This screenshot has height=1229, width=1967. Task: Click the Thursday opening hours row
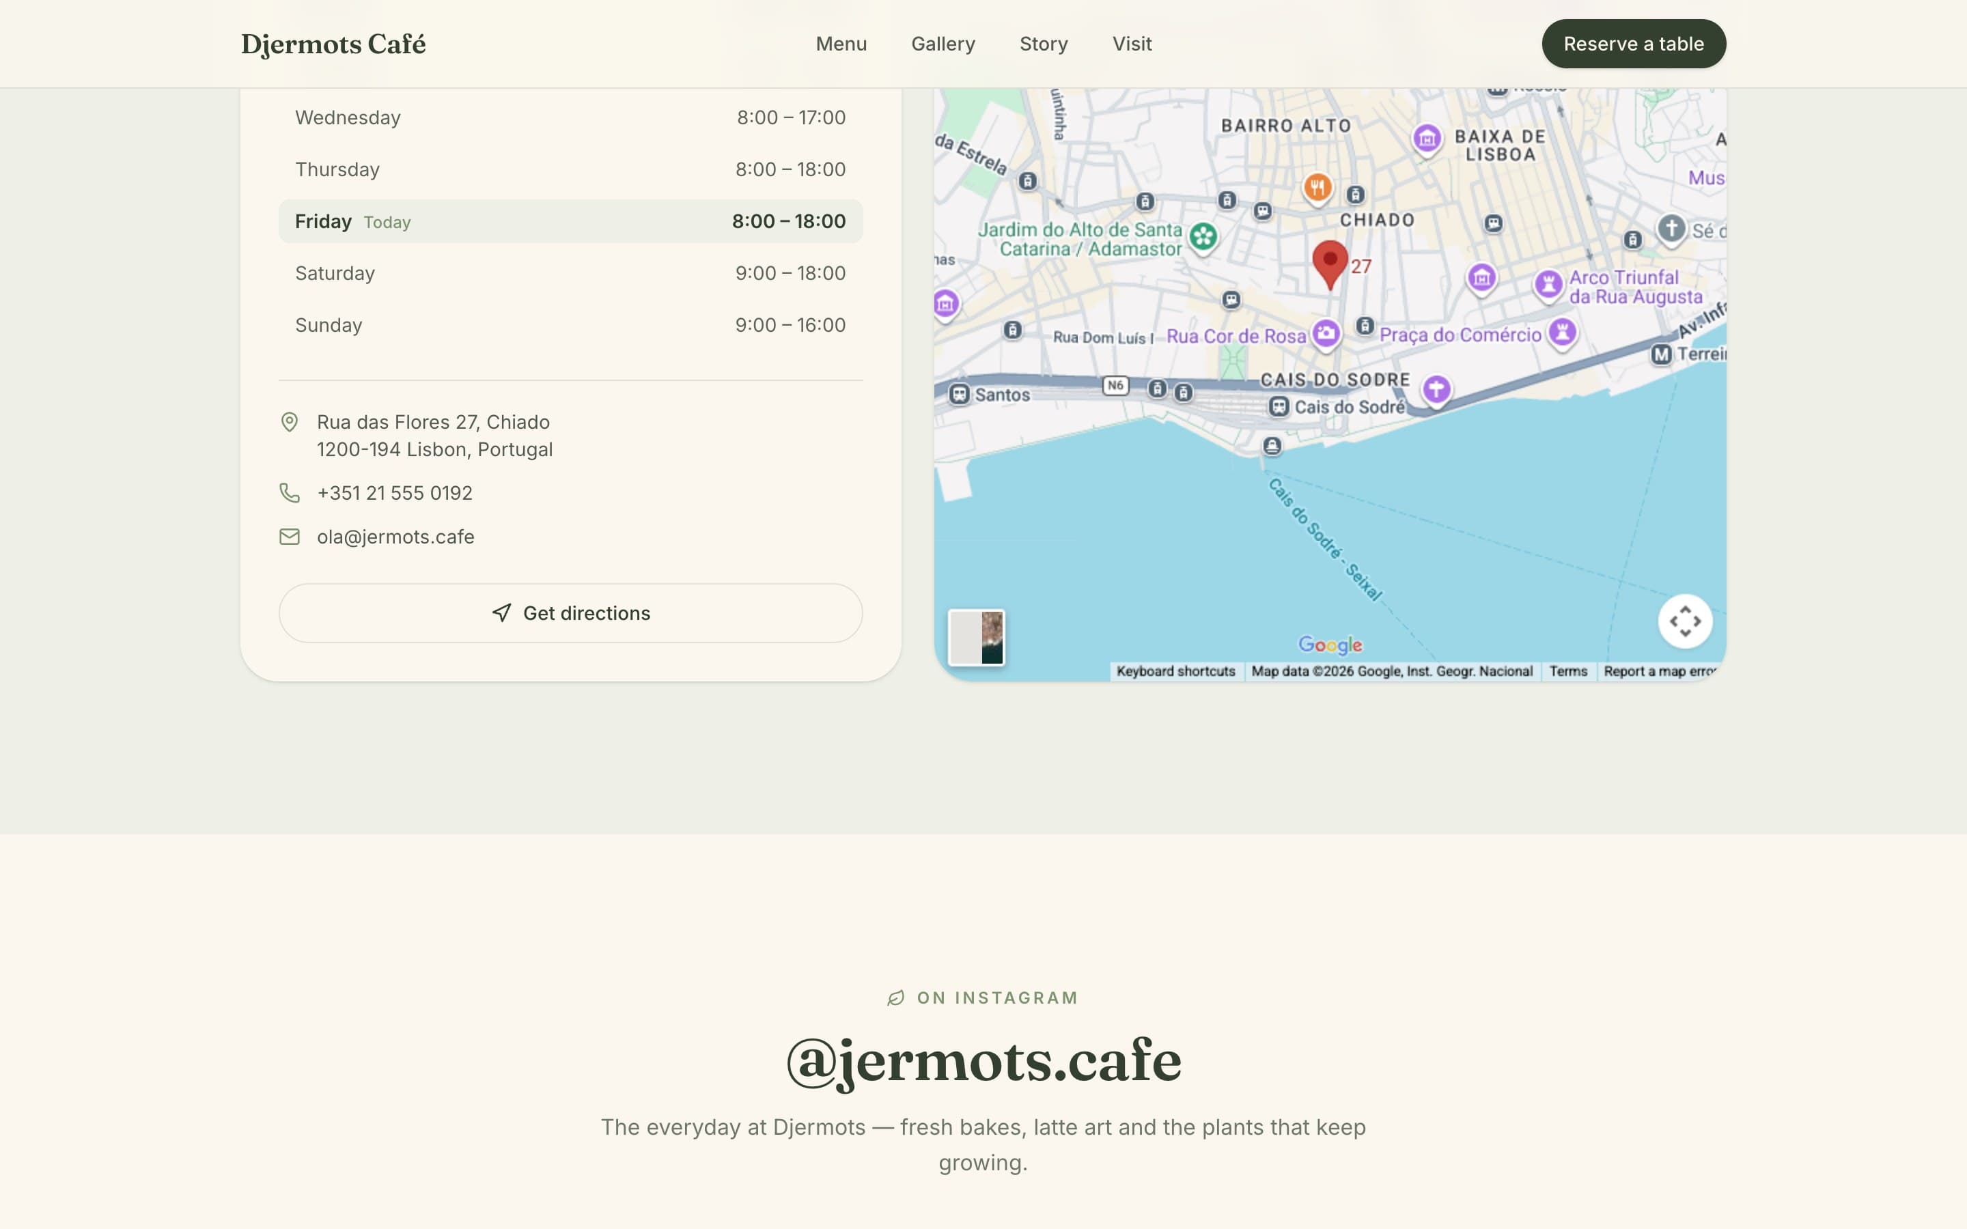point(570,169)
